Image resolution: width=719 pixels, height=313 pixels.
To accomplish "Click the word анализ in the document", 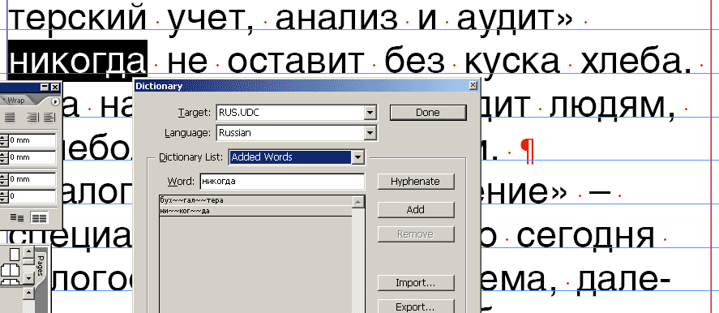I will (x=336, y=19).
